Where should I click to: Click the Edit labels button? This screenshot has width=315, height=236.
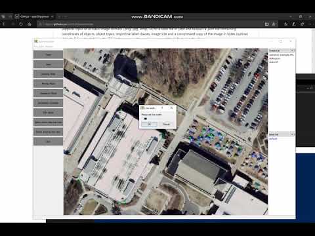click(48, 113)
